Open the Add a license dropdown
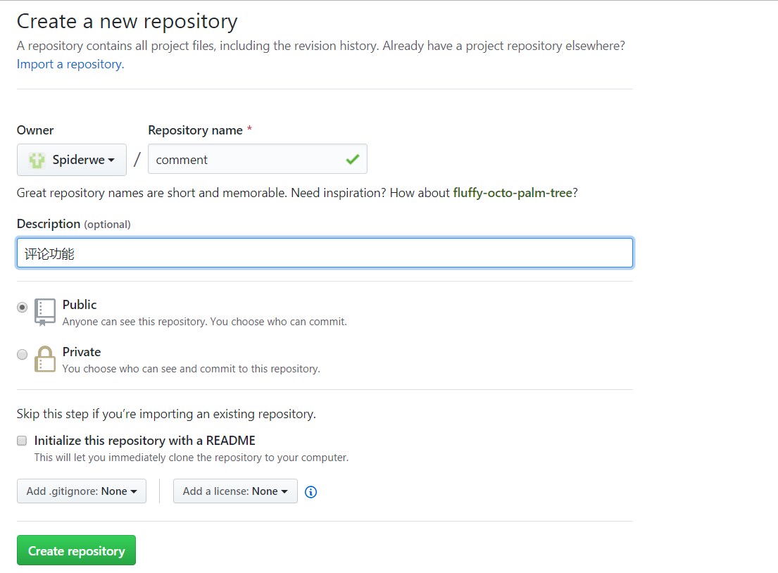 (x=235, y=491)
